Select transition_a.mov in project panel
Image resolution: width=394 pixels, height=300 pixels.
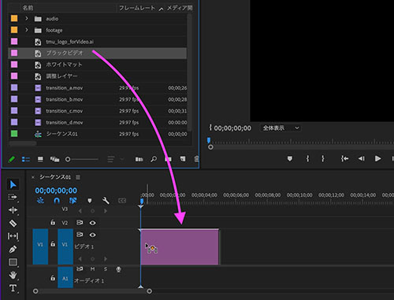(98, 87)
